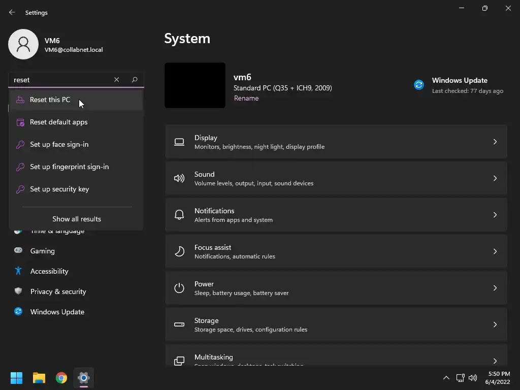Open Windows Update in the sidebar

pyautogui.click(x=57, y=312)
